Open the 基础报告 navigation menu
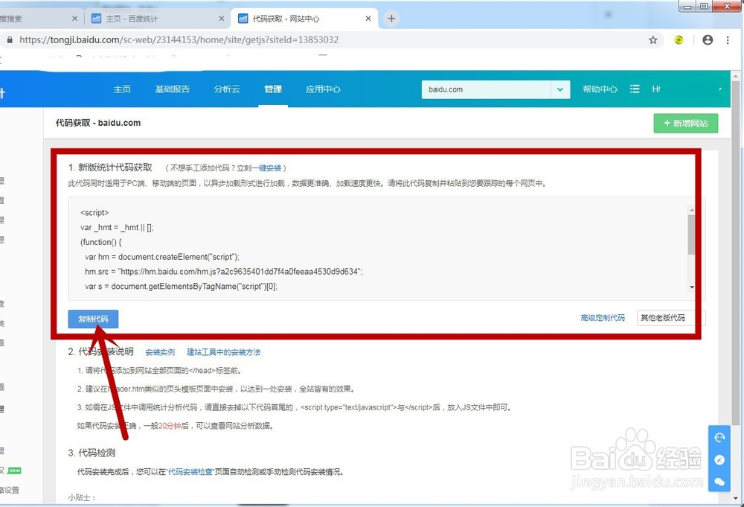 pos(172,89)
